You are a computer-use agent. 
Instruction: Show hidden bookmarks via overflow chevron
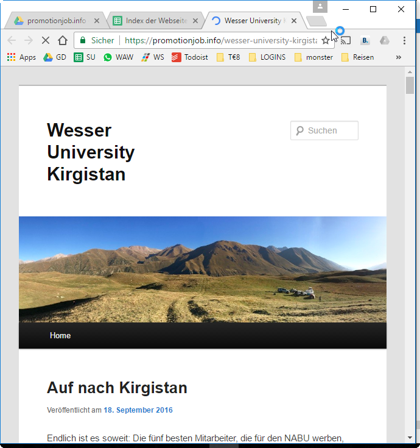click(399, 57)
